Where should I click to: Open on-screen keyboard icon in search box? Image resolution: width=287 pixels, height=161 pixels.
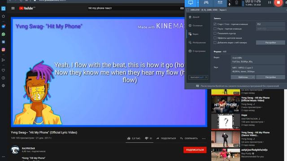tap(182, 8)
